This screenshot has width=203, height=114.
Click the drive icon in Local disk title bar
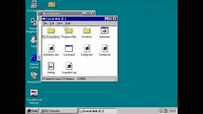point(44,19)
